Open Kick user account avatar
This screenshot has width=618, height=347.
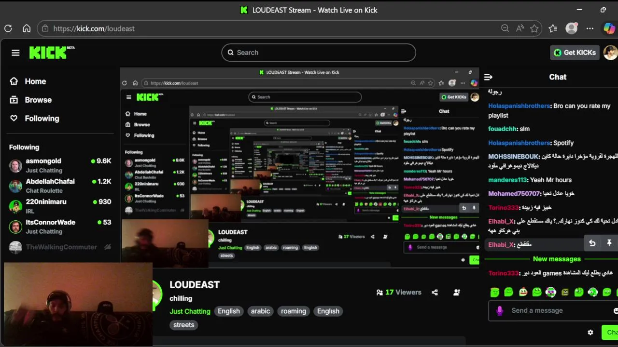click(611, 53)
